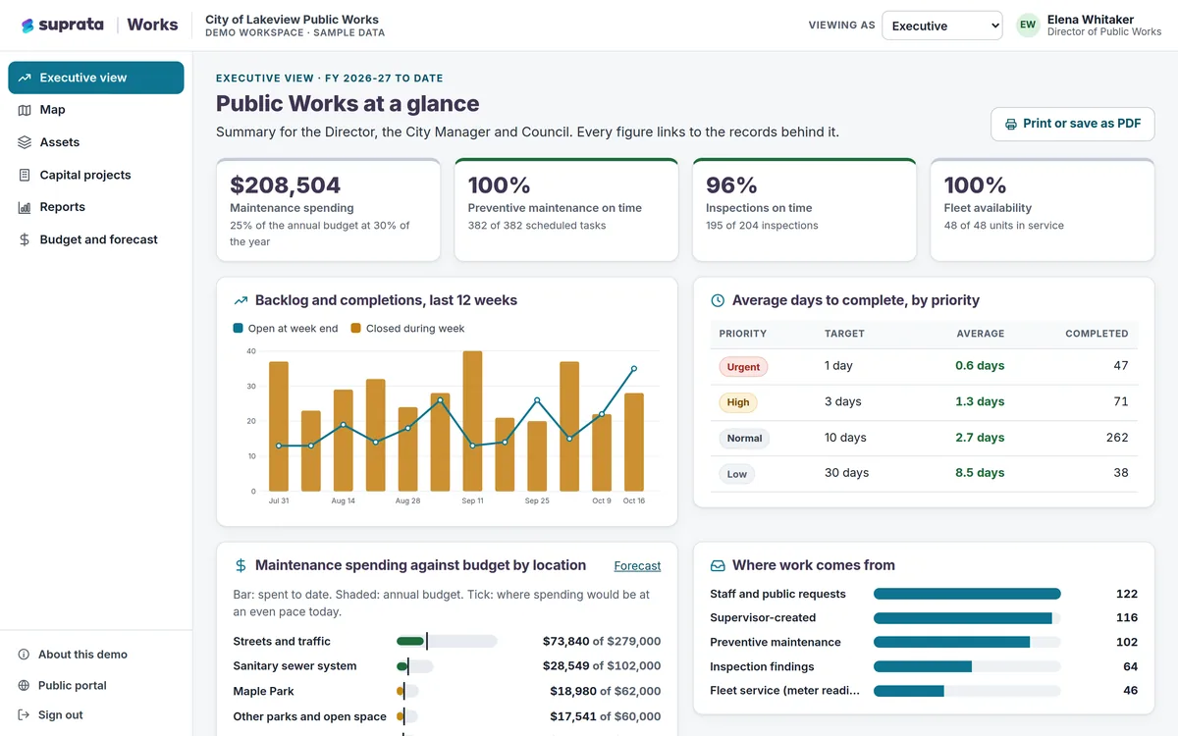Click the Inspection findings source bar
Viewport: 1178px width, 736px height.
(x=967, y=666)
